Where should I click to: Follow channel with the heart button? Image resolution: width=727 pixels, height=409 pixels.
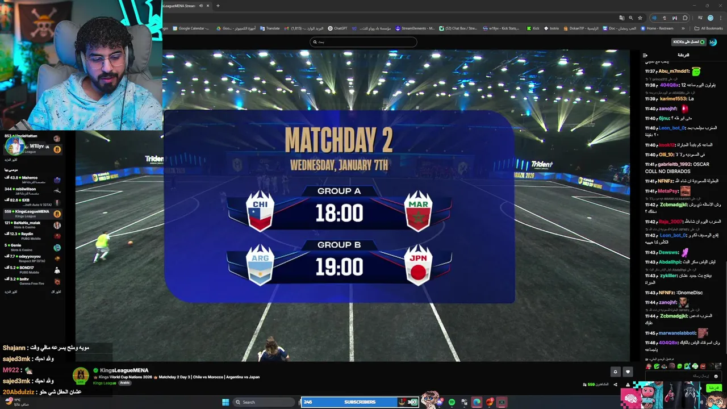(628, 372)
